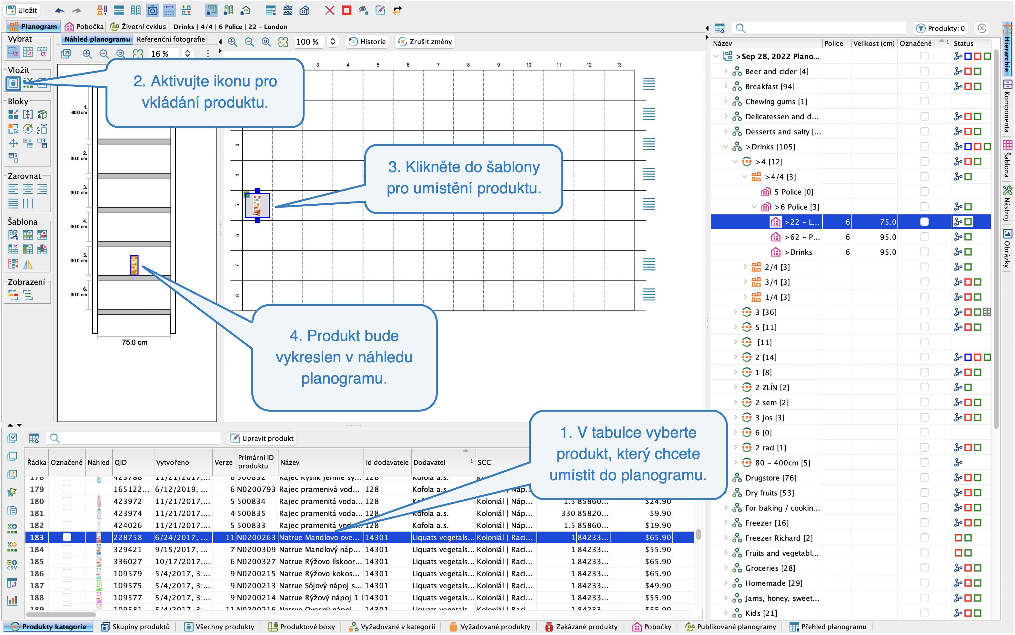The height and width of the screenshot is (635, 1015).
Task: Expand the Breakfast category
Action: 725,86
